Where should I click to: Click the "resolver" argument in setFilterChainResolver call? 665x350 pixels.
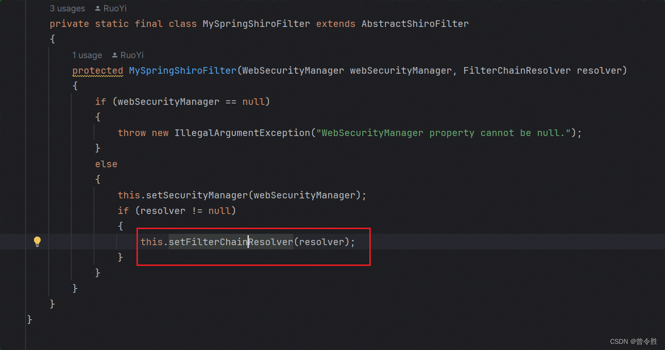[x=322, y=242]
